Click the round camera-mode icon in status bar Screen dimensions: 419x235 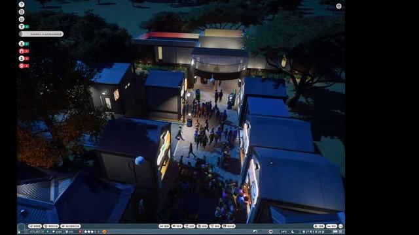pyautogui.click(x=270, y=232)
